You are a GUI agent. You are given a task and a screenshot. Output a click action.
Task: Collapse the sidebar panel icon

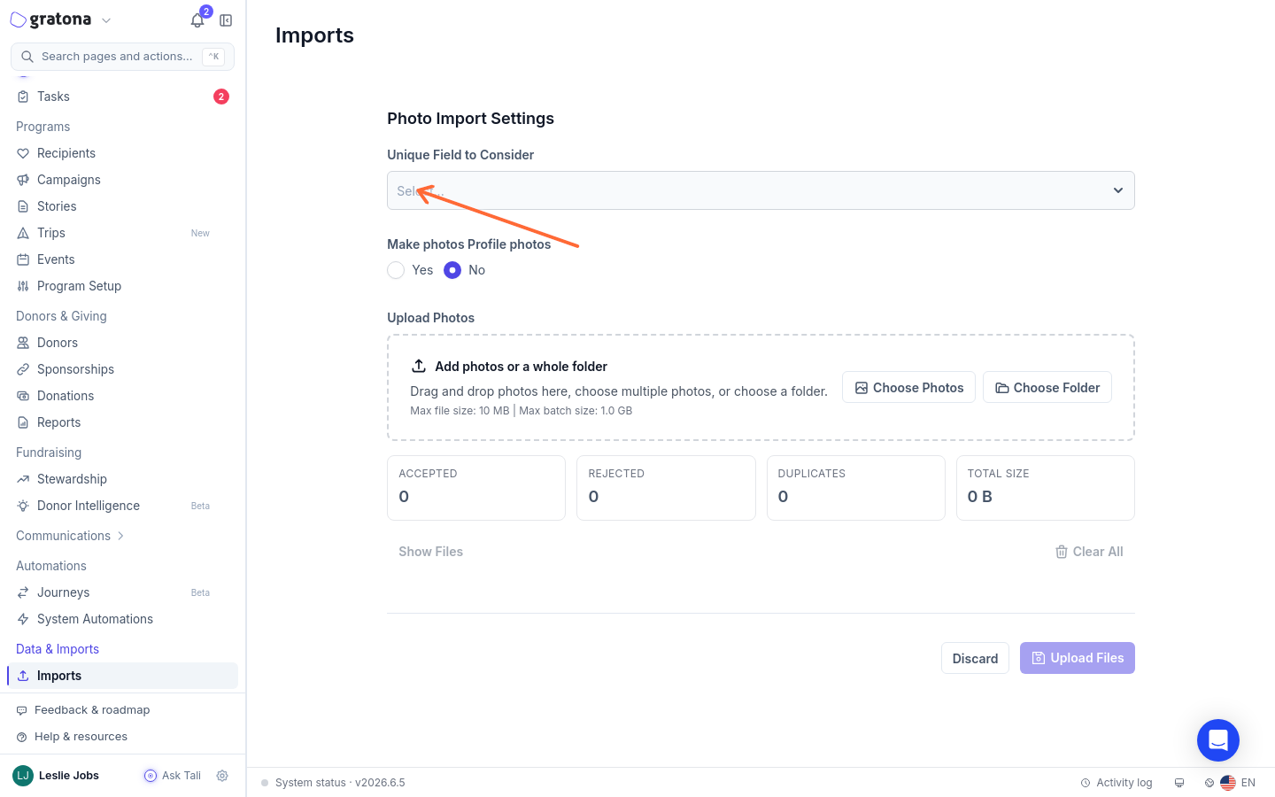[226, 20]
